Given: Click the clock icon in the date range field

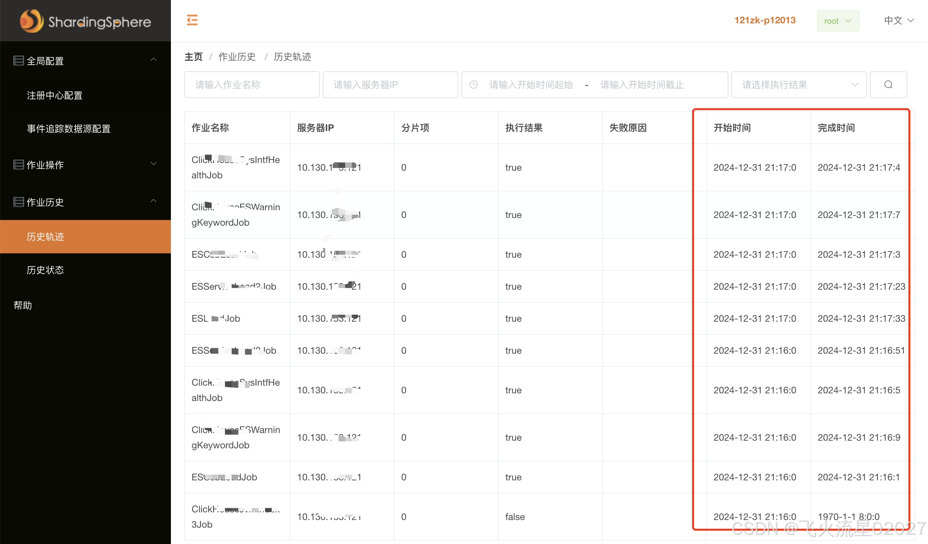Looking at the screenshot, I should [x=474, y=85].
